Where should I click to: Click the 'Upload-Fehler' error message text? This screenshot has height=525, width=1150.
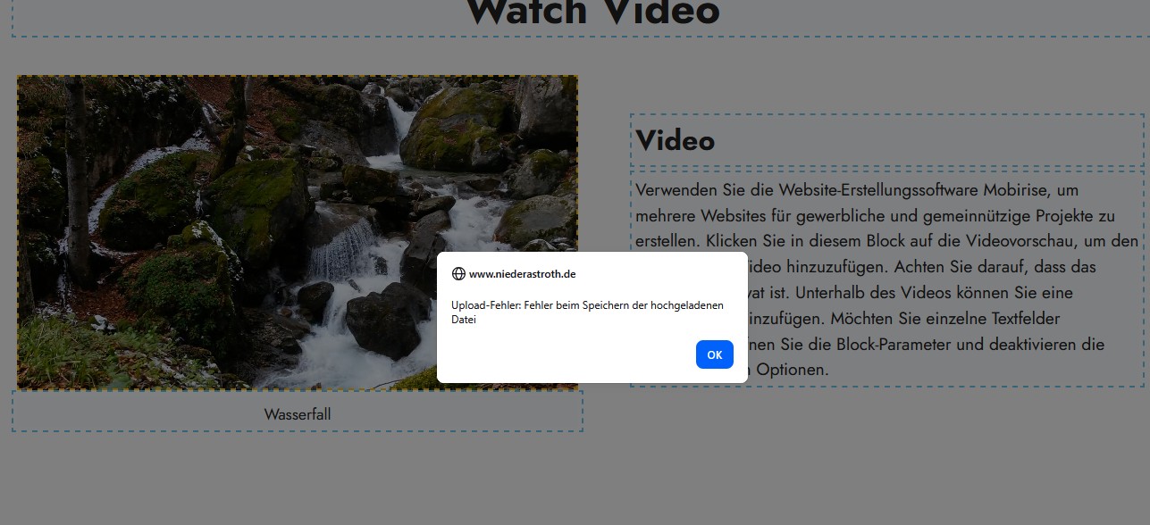[x=587, y=312]
